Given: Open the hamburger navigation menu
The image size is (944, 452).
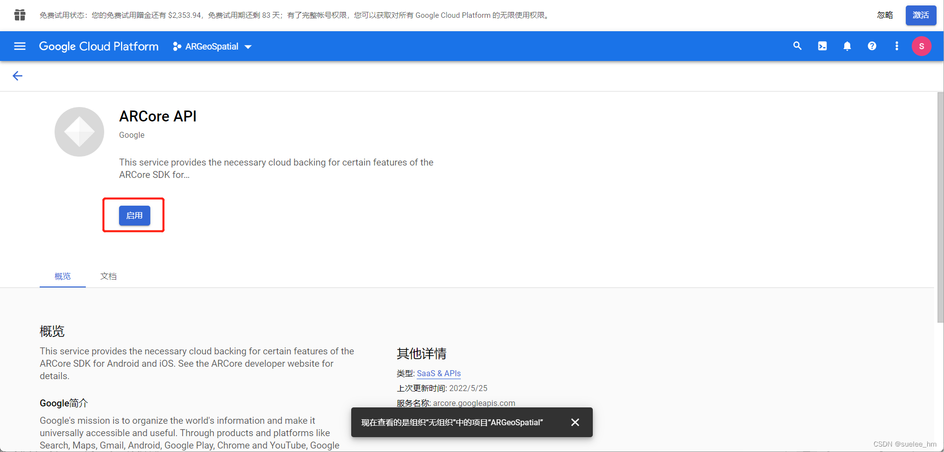Looking at the screenshot, I should tap(20, 46).
